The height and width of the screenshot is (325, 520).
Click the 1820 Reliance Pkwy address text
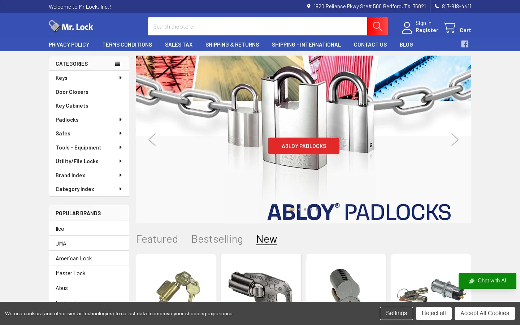[x=370, y=6]
